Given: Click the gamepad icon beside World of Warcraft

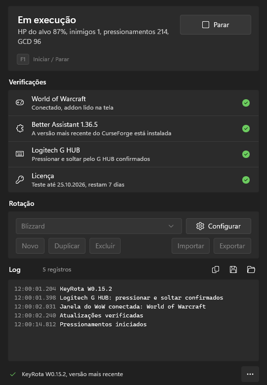Looking at the screenshot, I should (20, 102).
